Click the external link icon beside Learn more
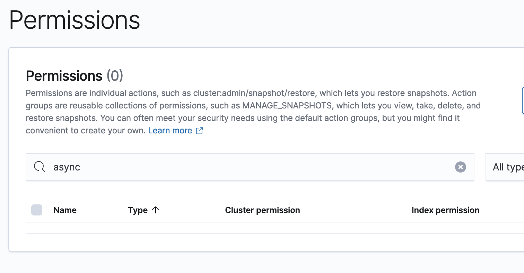Image resolution: width=524 pixels, height=273 pixels. (199, 131)
